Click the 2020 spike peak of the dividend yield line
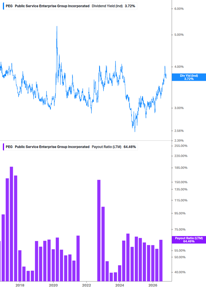This screenshot has height=290, width=206. (x=57, y=27)
